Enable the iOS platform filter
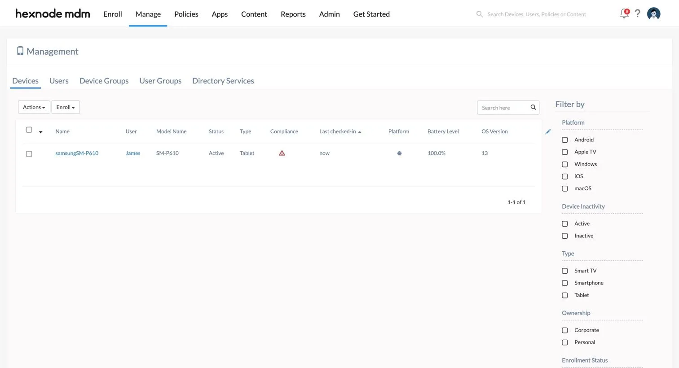 click(x=565, y=176)
